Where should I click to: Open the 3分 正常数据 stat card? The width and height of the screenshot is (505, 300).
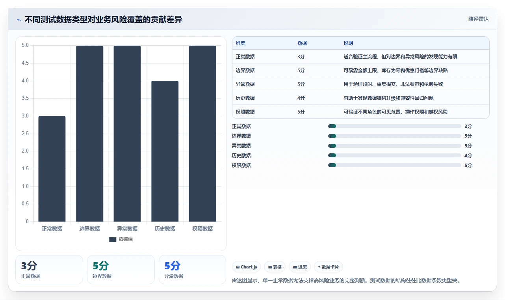pos(49,270)
